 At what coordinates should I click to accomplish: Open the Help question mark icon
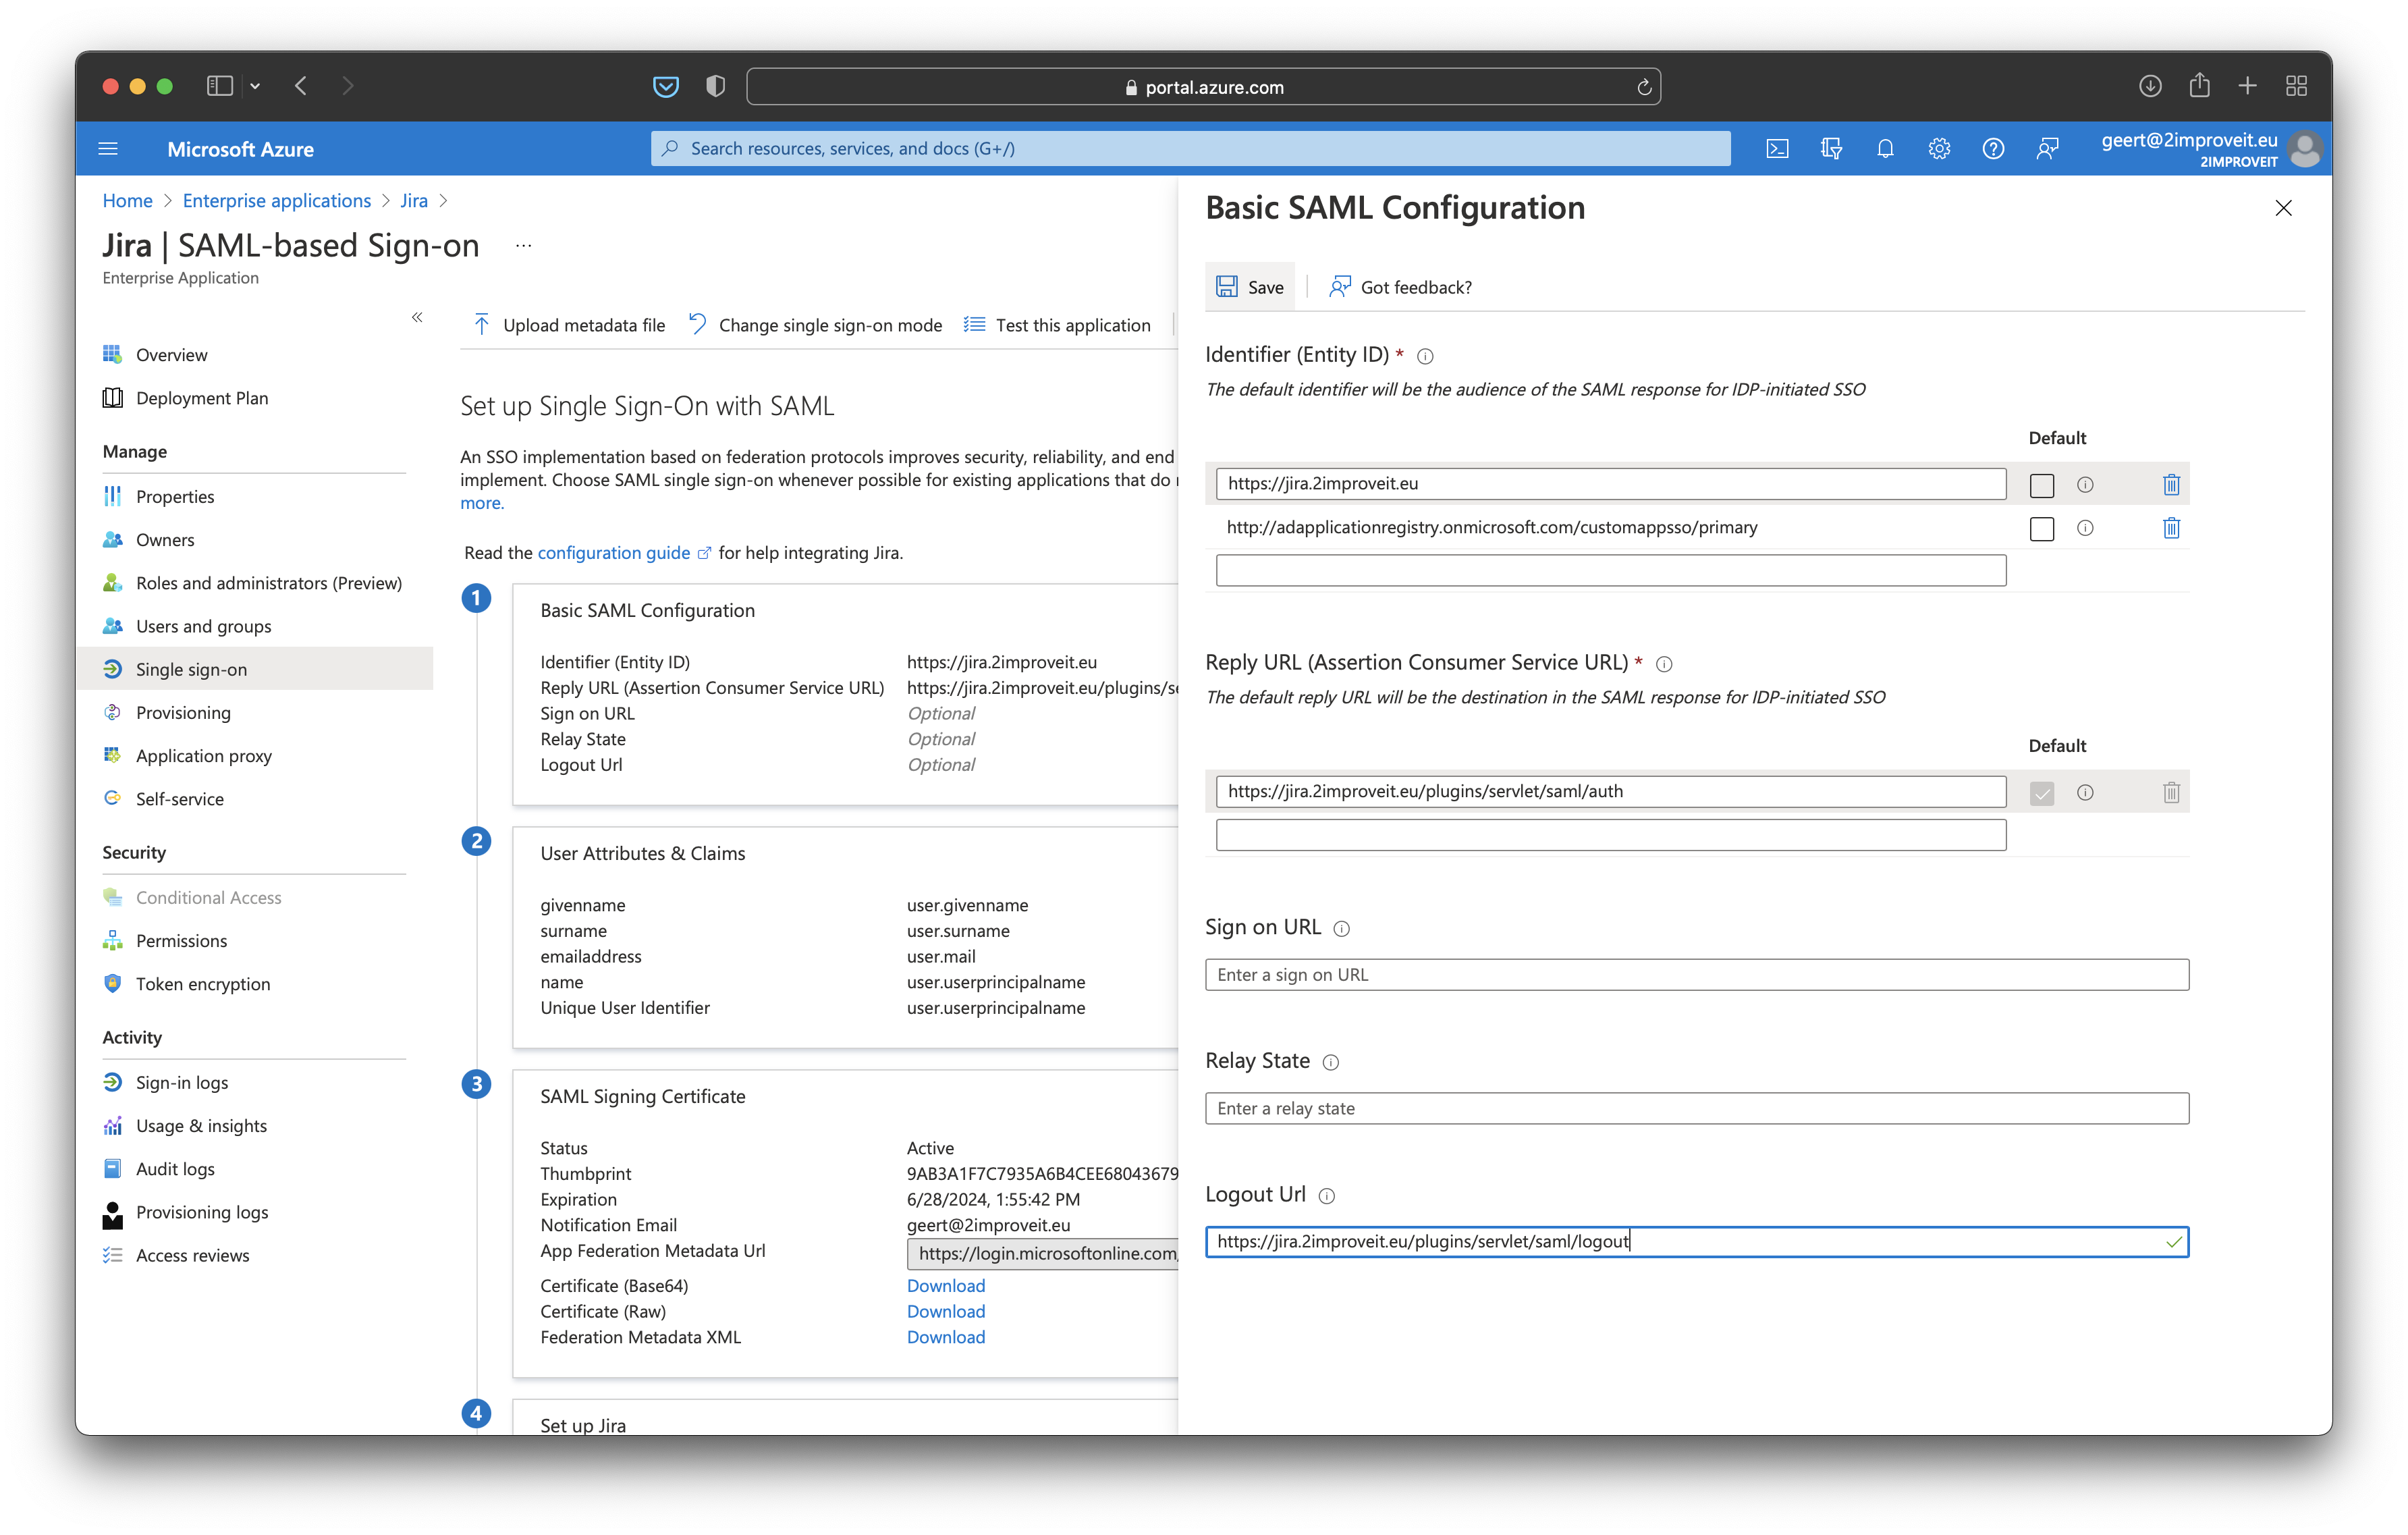1993,149
